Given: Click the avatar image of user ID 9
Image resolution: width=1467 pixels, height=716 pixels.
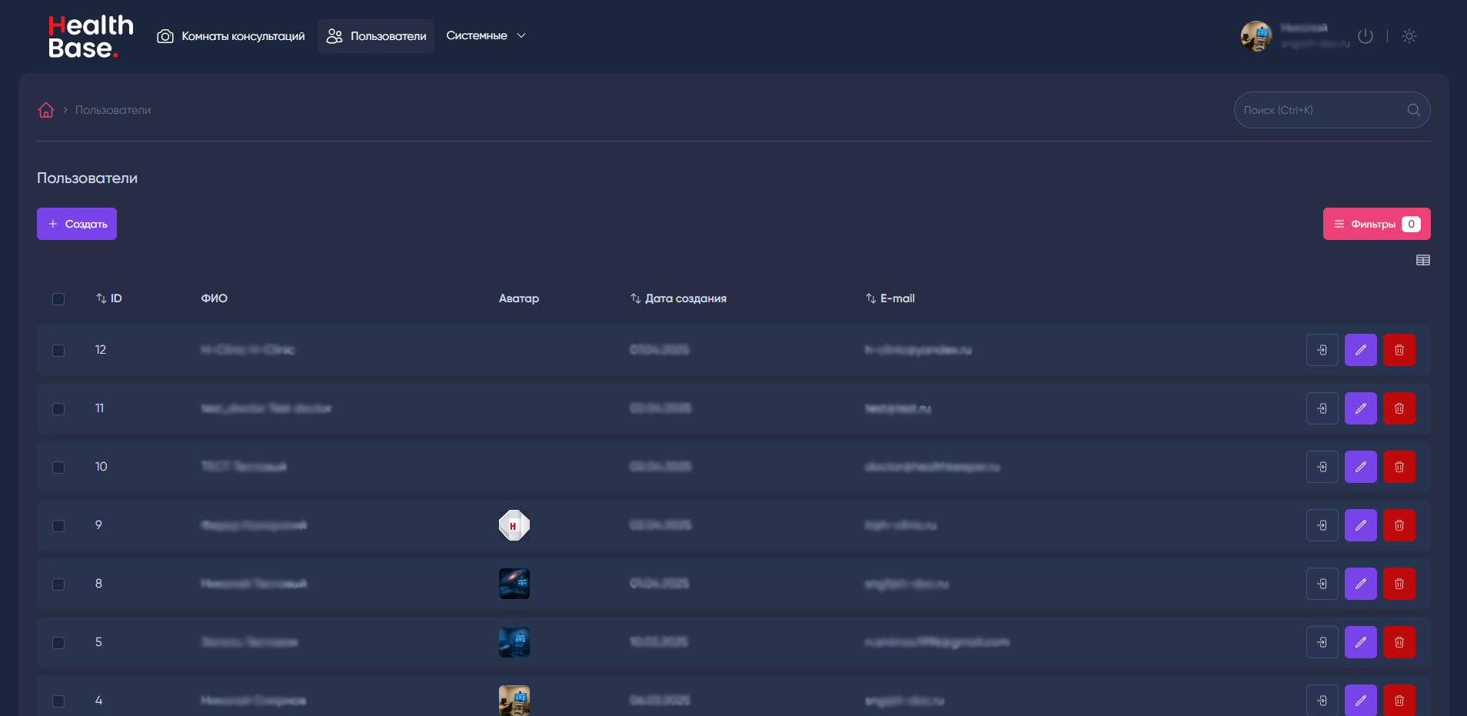Looking at the screenshot, I should coord(514,525).
